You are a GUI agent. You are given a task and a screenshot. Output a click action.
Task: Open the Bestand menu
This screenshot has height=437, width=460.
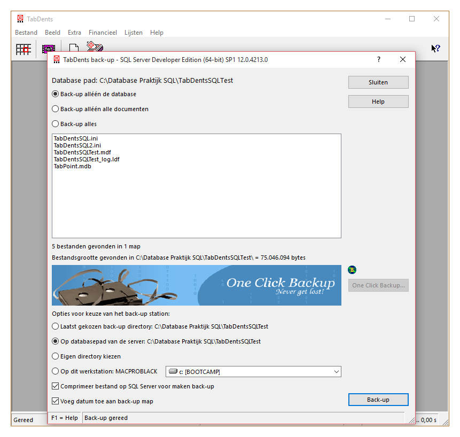click(x=26, y=33)
